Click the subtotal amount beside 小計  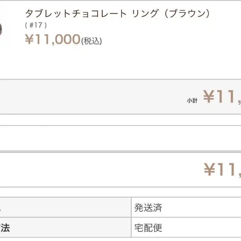222,97
